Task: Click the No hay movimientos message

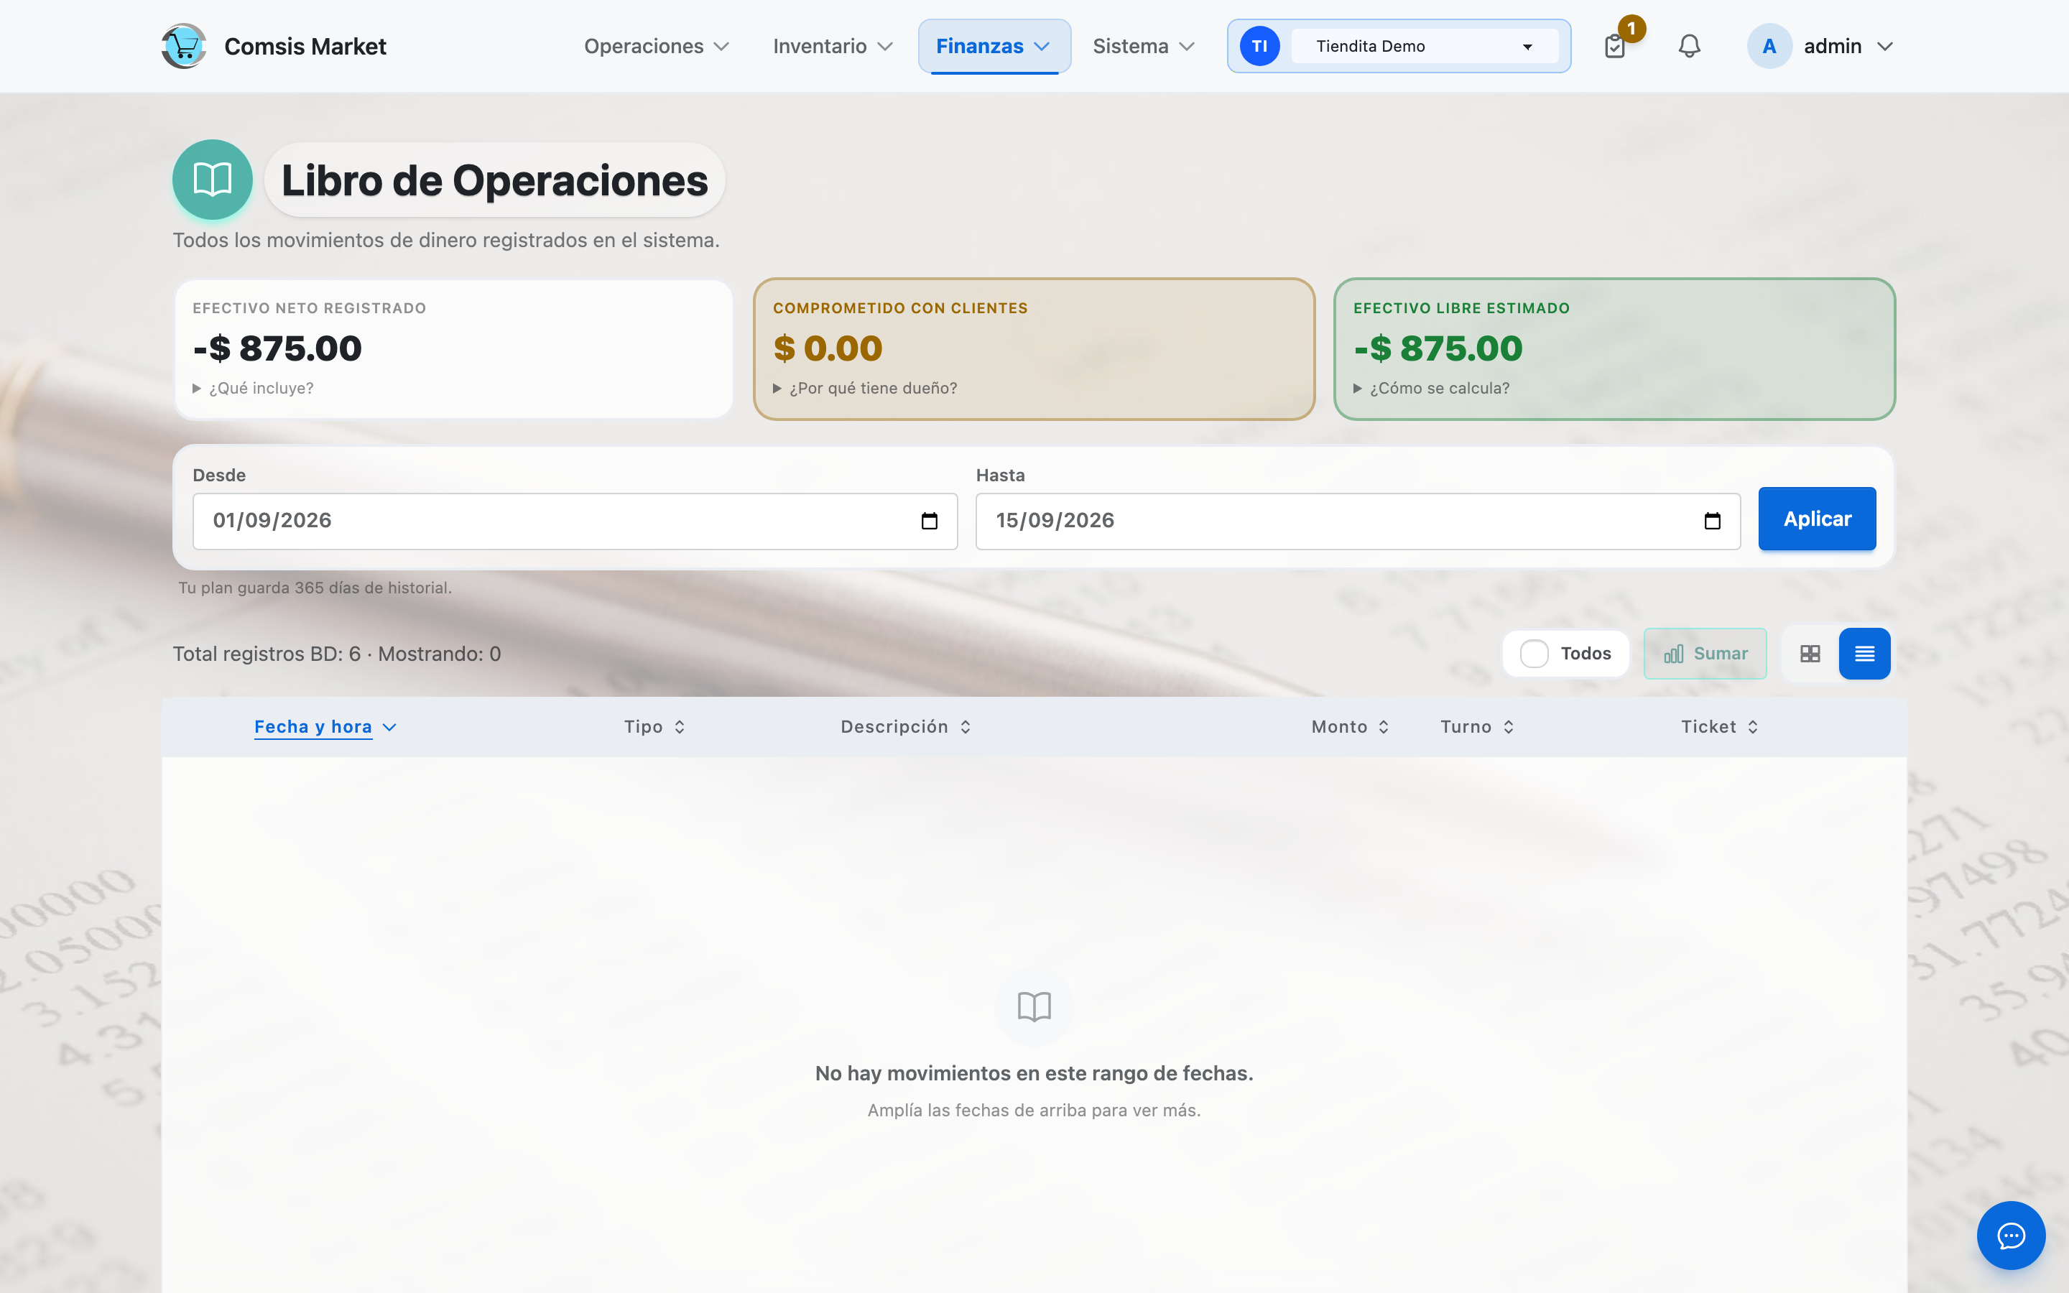Action: tap(1034, 1073)
